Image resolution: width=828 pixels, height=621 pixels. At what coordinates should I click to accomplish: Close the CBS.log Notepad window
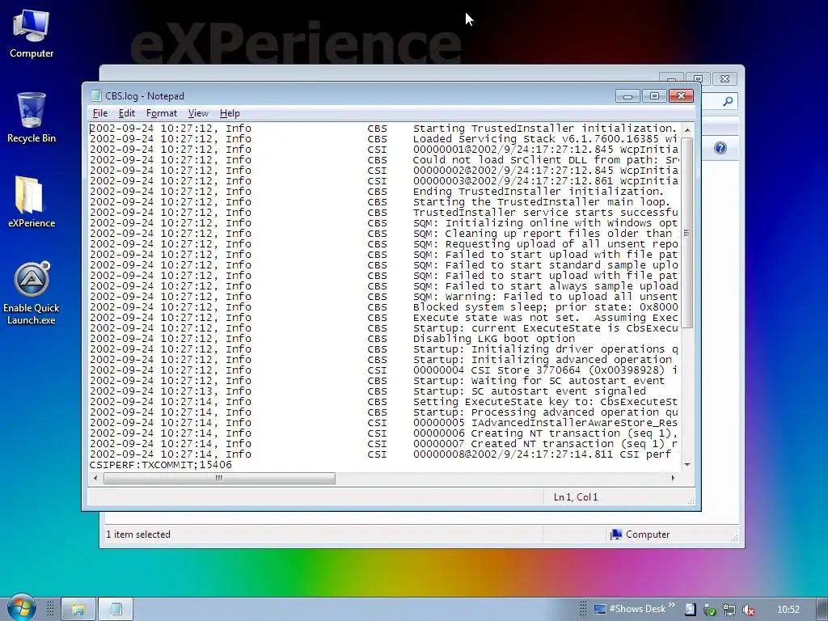tap(681, 95)
